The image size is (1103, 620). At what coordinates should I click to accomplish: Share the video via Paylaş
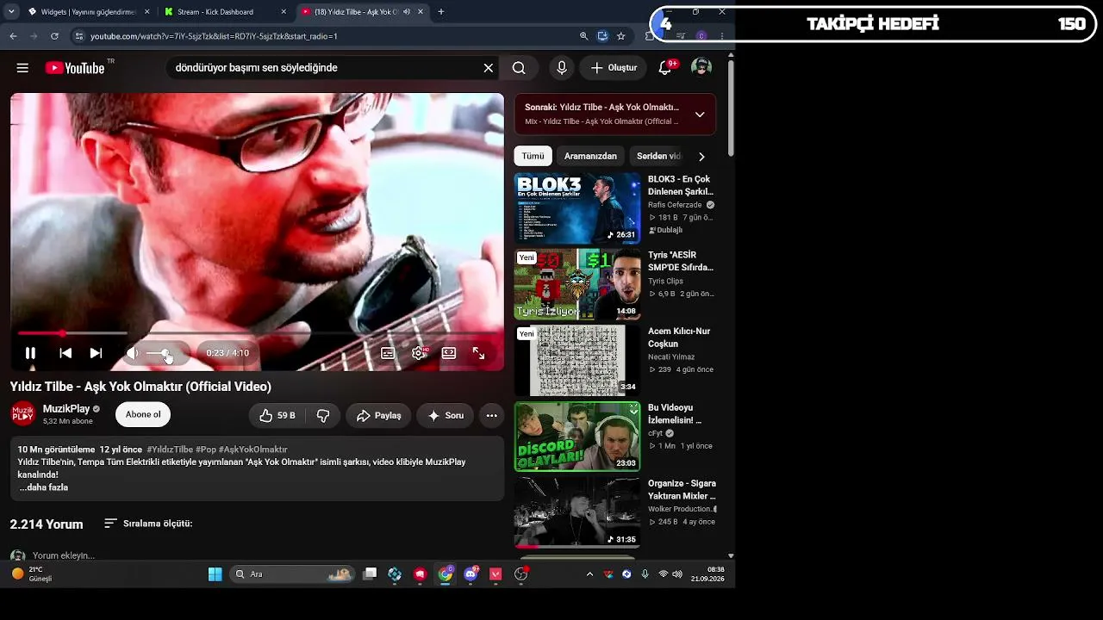pos(378,415)
